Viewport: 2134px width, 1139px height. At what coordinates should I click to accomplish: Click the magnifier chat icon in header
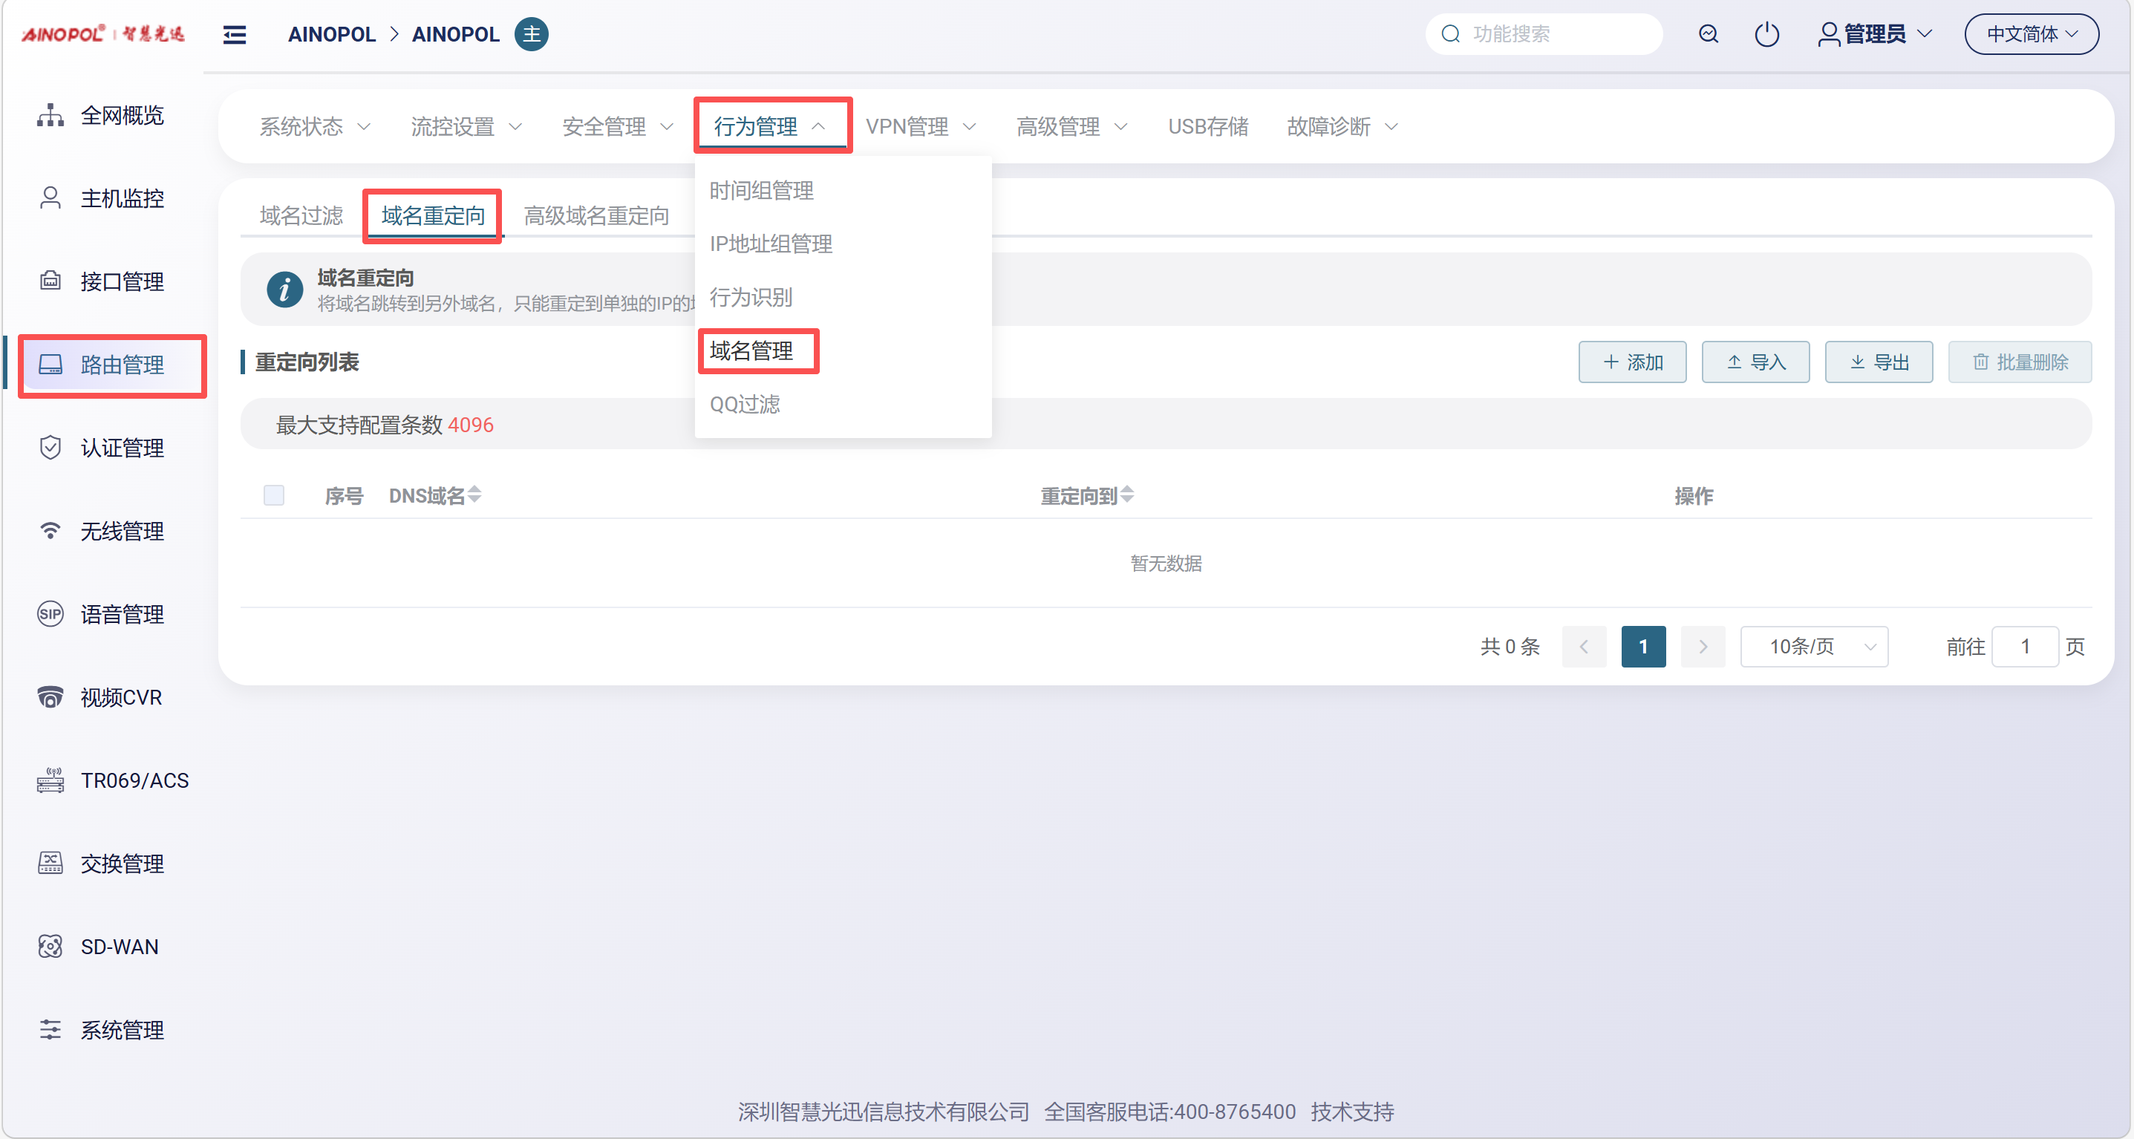click(x=1709, y=35)
